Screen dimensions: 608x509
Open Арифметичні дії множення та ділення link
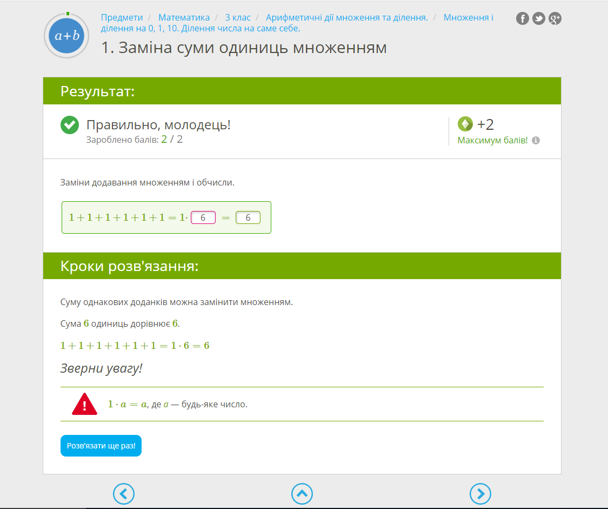click(346, 17)
